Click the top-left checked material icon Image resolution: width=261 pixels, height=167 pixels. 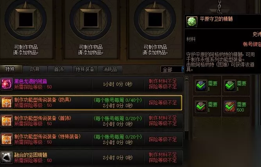pos(201,86)
